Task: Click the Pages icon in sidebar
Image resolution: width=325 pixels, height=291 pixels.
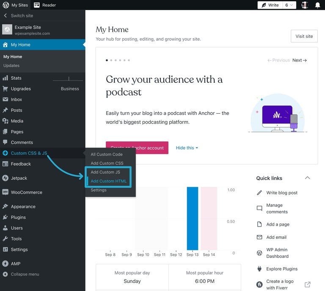Action: pyautogui.click(x=5, y=132)
